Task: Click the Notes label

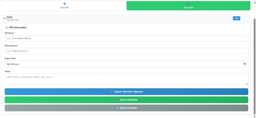Action: point(8,71)
